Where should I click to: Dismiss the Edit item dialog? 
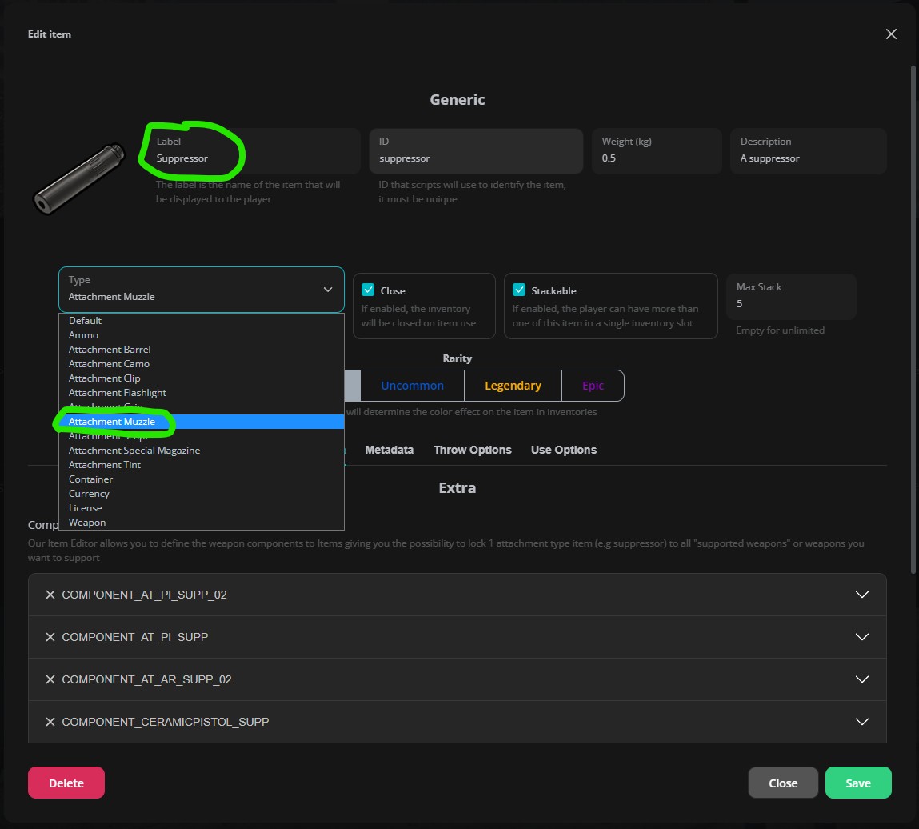(891, 34)
